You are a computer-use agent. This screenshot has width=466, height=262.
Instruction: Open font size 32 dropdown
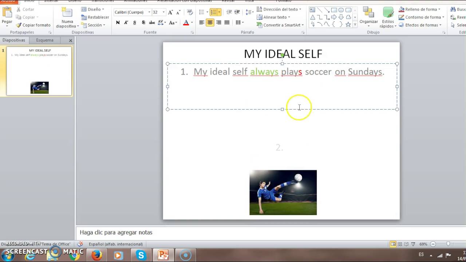(x=163, y=12)
